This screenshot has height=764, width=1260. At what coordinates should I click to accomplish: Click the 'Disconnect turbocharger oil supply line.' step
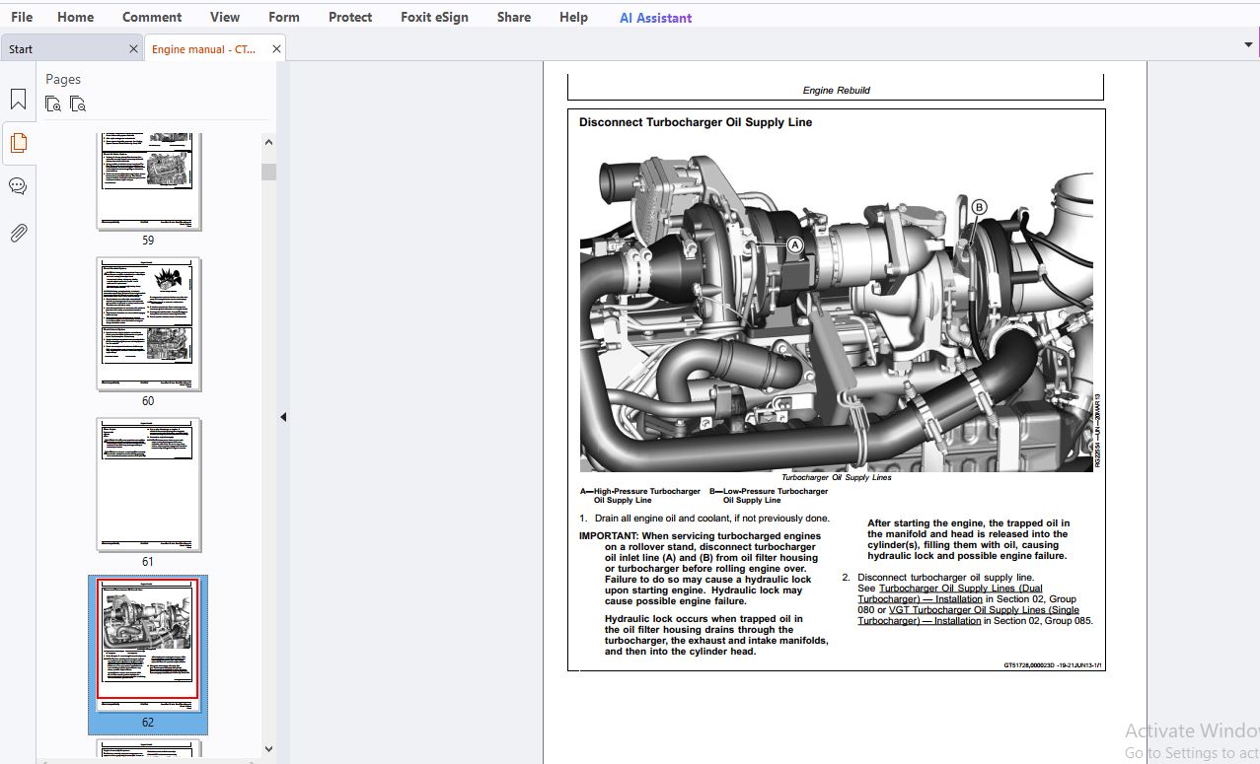coord(945,578)
